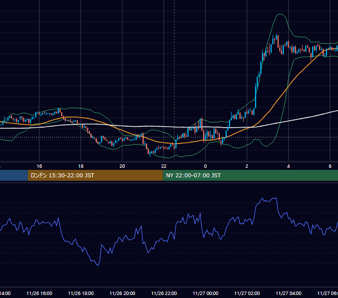338x298 pixels.
Task: Click the 22 hour label on upper axis
Action: (x=164, y=166)
